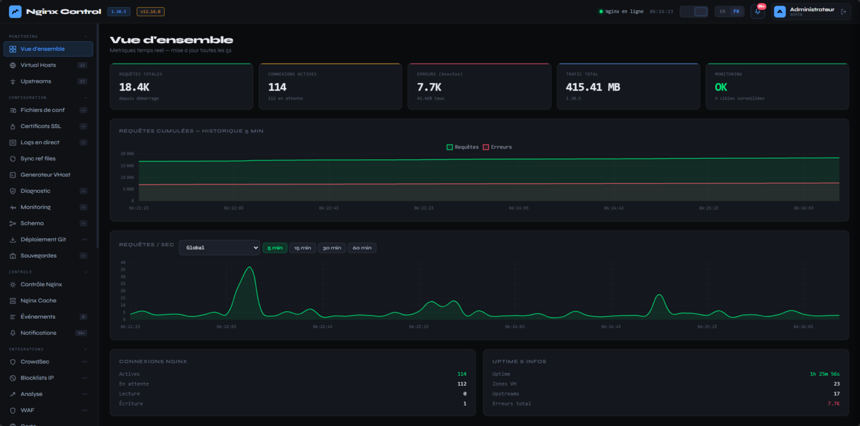This screenshot has height=426, width=860.
Task: Click the CrowdSec shield icon
Action: pyautogui.click(x=13, y=362)
